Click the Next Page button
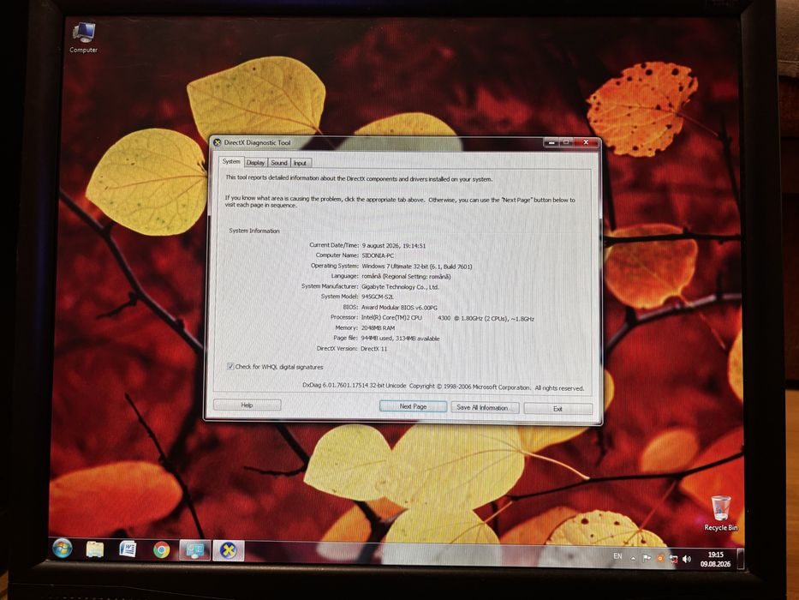Image resolution: width=799 pixels, height=600 pixels. point(414,406)
